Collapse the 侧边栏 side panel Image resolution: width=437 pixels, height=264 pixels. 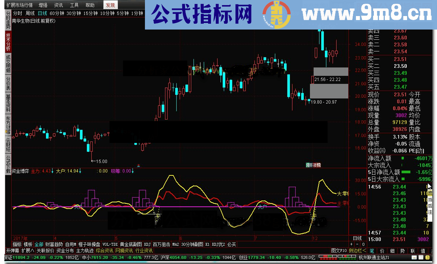click(357, 251)
